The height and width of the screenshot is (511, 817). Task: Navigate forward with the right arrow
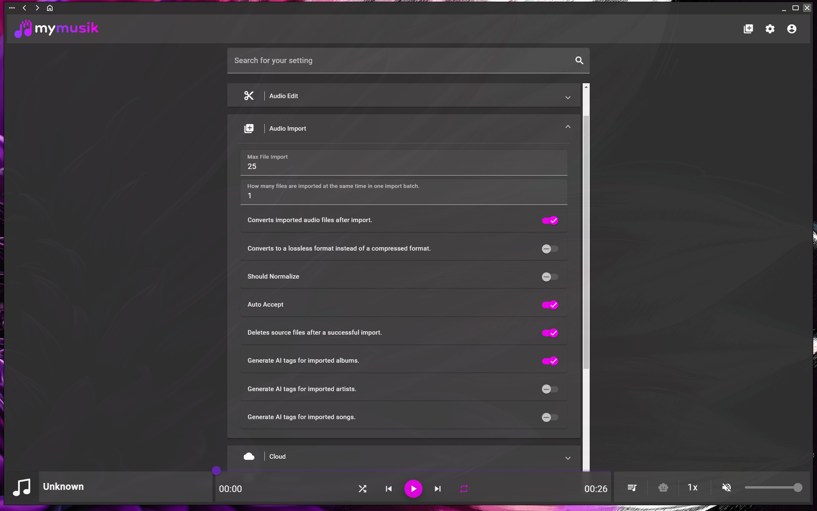point(37,8)
